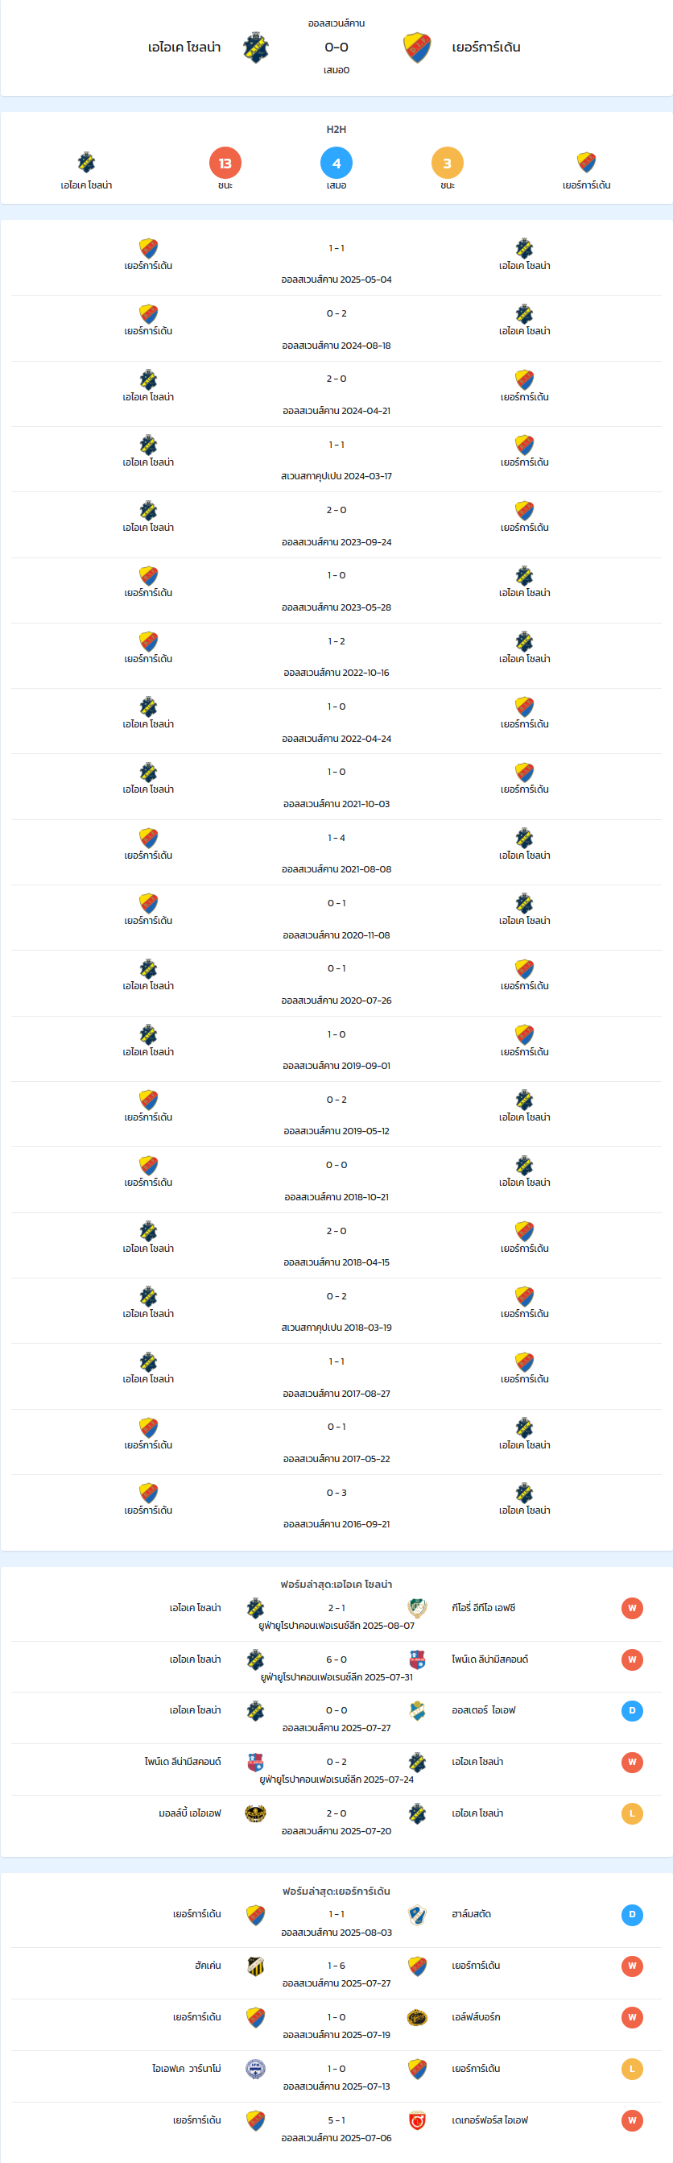This screenshot has height=2163, width=673.
Task: Click Djurgården crest in H2H summary
Action: point(587,162)
